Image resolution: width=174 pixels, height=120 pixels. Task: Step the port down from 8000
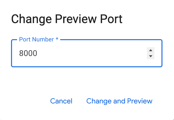coord(150,56)
